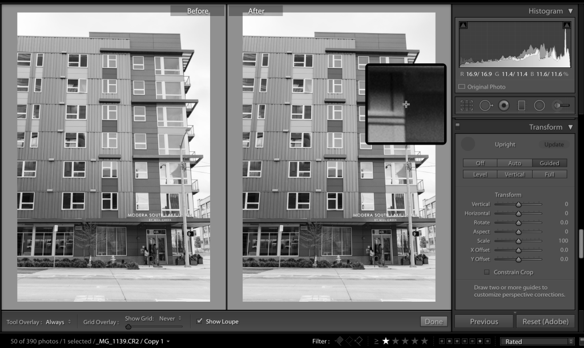
Task: Toggle highlight clipping indicator in histogram
Action: 566,25
